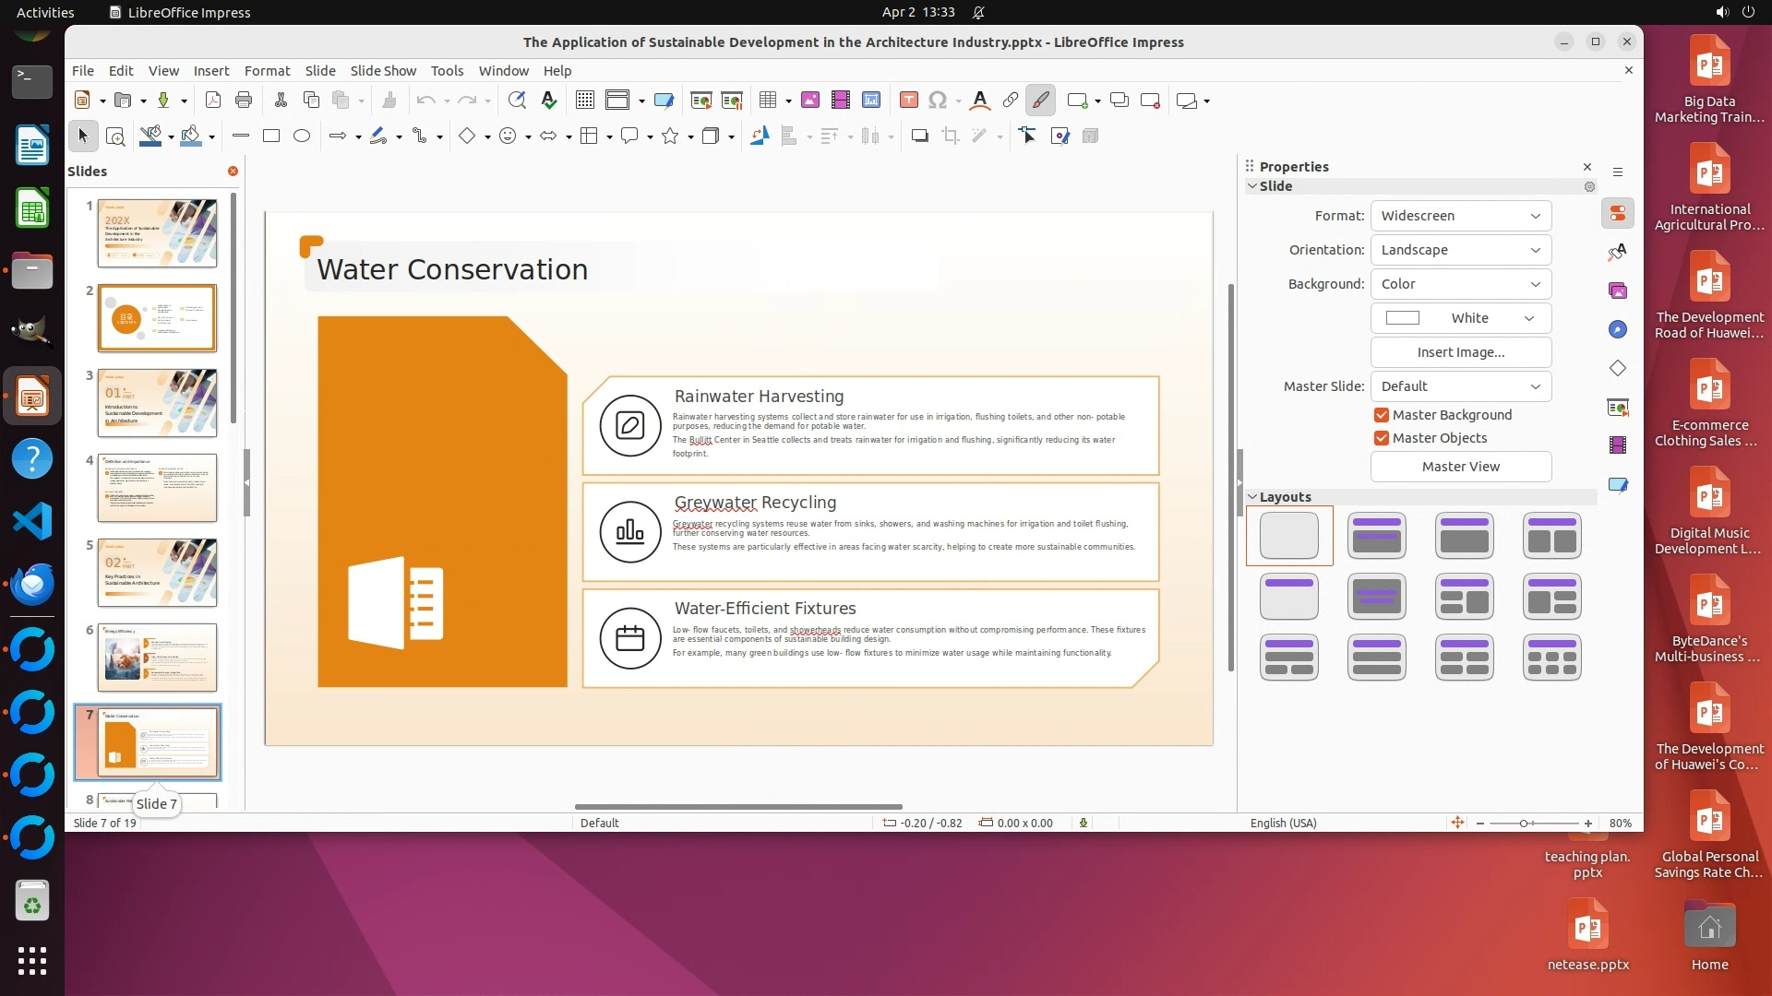Uncheck the Master Background checkbox
The image size is (1772, 996).
[1382, 415]
